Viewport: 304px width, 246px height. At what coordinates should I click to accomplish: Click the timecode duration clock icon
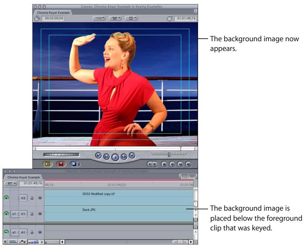point(37,19)
